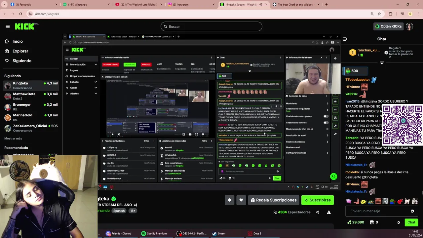View site information icon in address bar

click(x=30, y=14)
